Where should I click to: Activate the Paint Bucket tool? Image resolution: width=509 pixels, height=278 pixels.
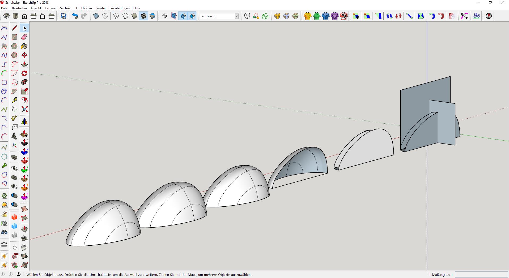pyautogui.click(x=24, y=46)
